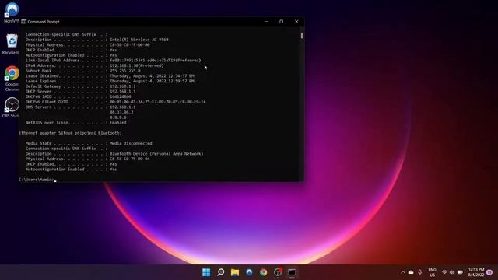
Task: Minimize the Command Prompt window
Action: click(x=266, y=22)
